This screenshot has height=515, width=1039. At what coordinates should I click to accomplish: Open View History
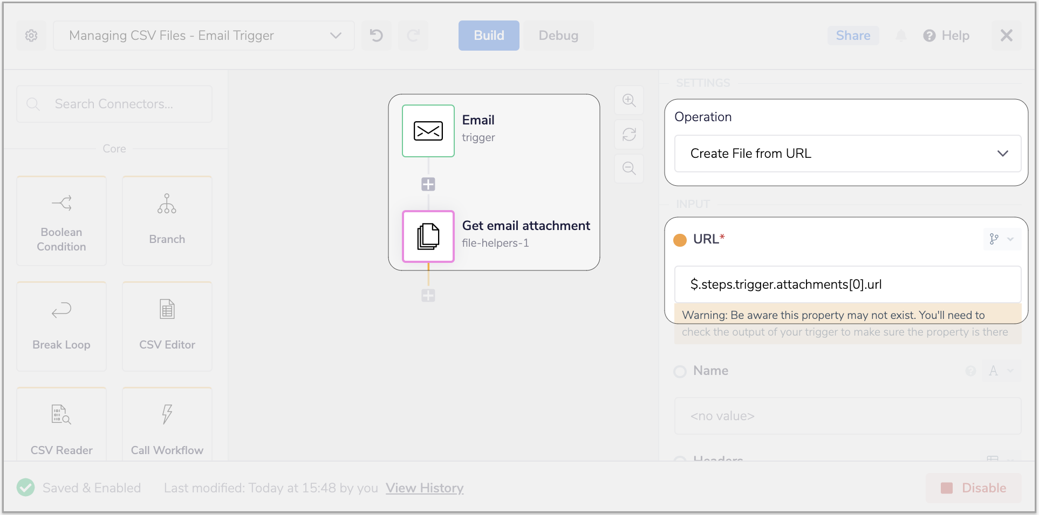425,488
